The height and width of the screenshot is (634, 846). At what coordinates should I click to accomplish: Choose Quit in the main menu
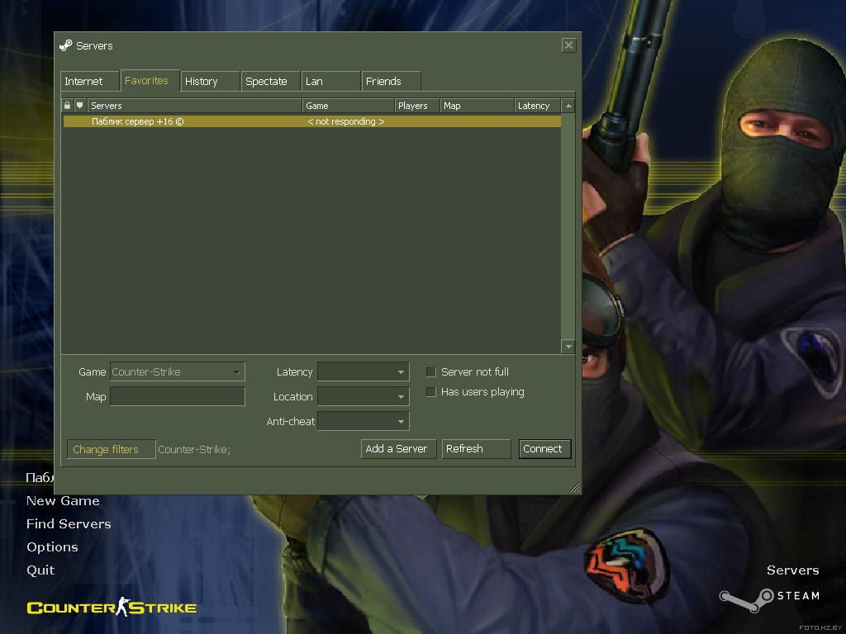point(40,570)
